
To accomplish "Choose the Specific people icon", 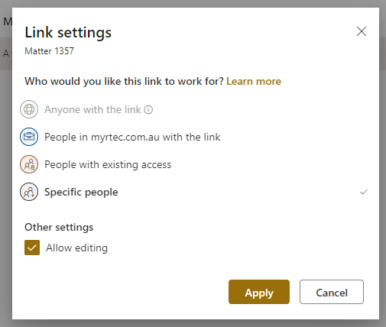I will coord(29,192).
